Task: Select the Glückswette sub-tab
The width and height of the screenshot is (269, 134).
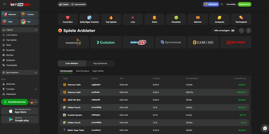Action: (66, 71)
